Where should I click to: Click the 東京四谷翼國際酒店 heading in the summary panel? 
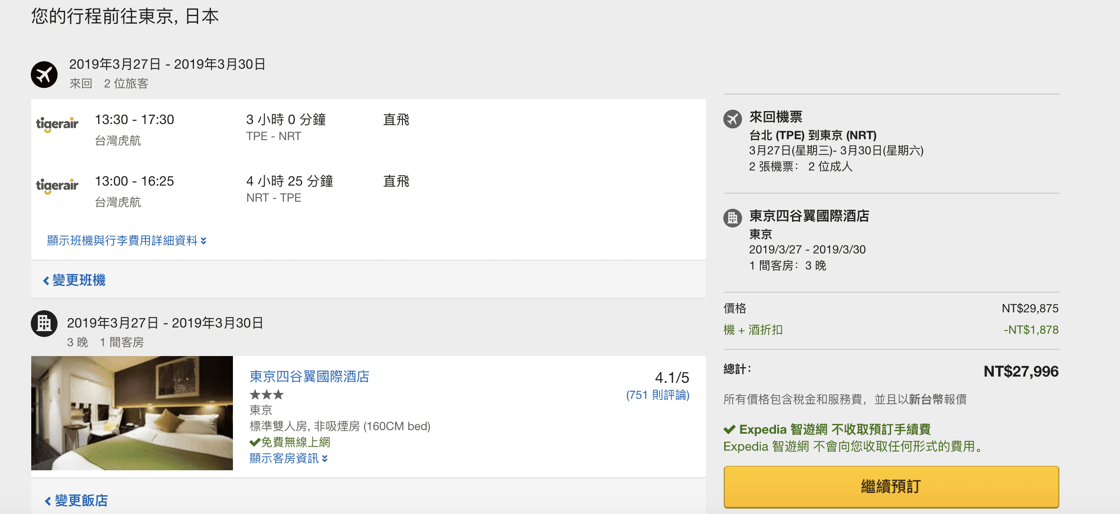(809, 216)
